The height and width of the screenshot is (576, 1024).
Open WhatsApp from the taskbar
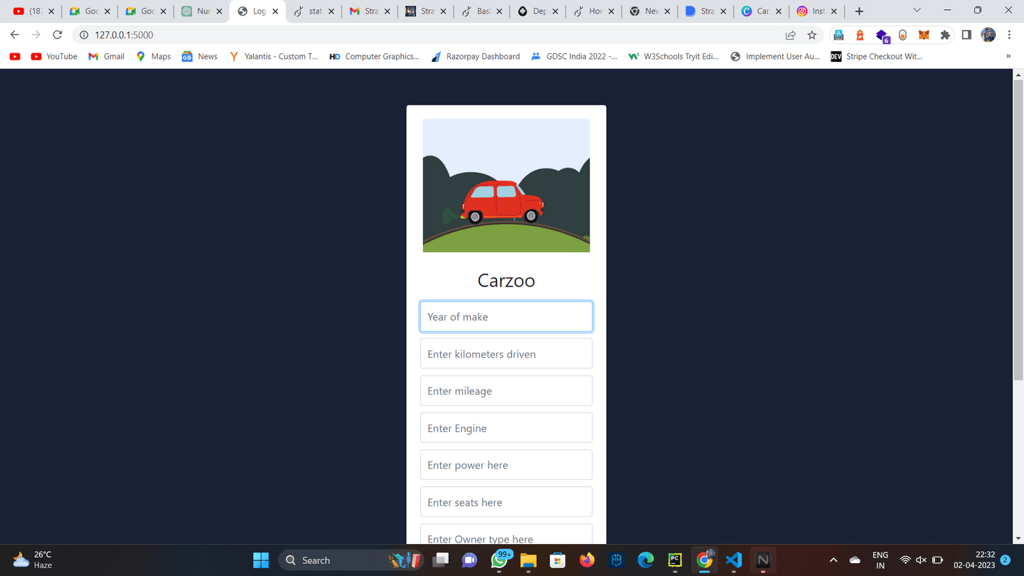coord(500,560)
